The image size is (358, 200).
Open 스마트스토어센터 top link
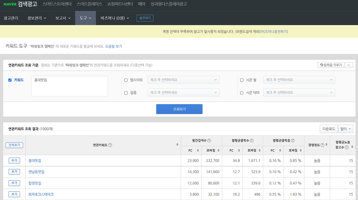point(57,4)
